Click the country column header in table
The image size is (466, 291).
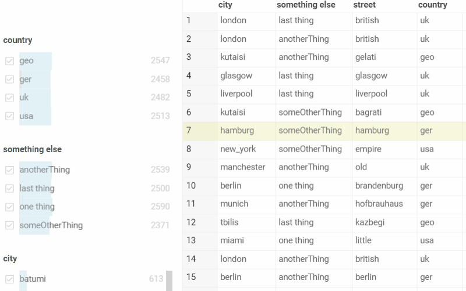[432, 5]
